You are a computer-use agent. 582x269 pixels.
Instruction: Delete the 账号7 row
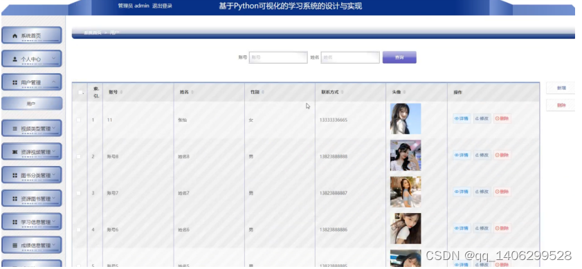pyautogui.click(x=502, y=192)
